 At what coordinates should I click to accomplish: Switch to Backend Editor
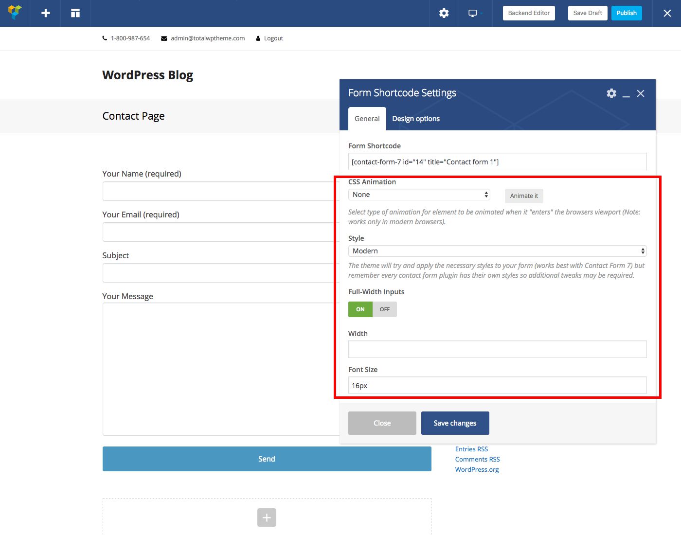pyautogui.click(x=529, y=13)
